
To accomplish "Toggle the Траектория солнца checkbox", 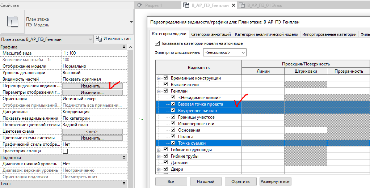I will [x=66, y=151].
